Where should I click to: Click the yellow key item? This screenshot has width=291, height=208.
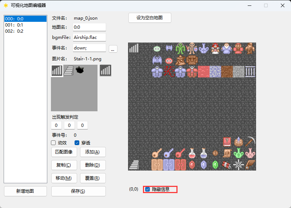[157, 153]
